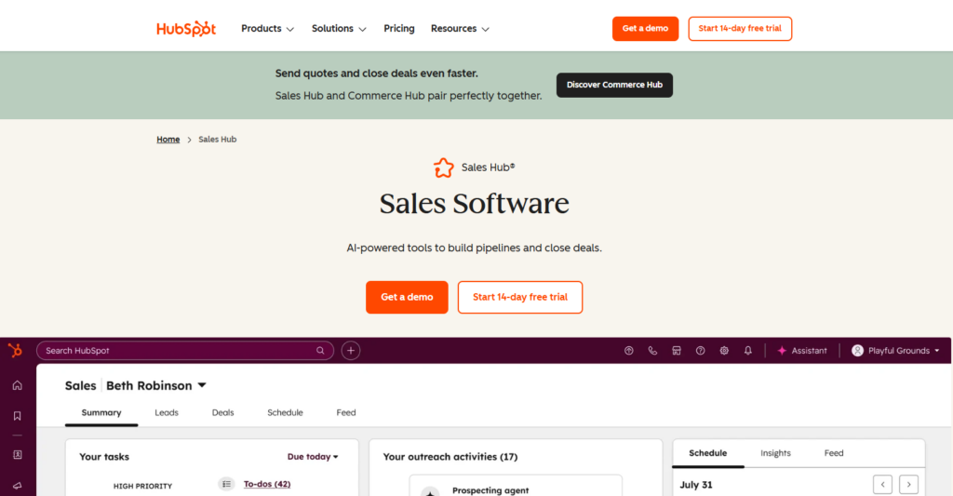This screenshot has height=496, width=953.
Task: Click the sidebar home icon
Action: tap(17, 385)
